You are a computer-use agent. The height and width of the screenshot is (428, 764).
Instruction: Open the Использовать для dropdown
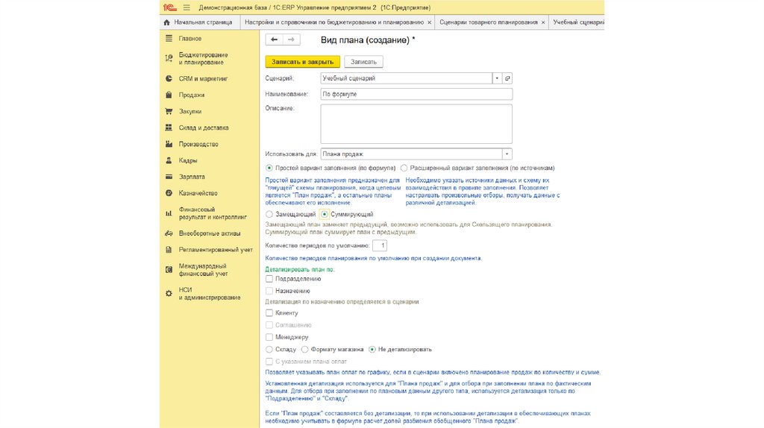point(507,154)
